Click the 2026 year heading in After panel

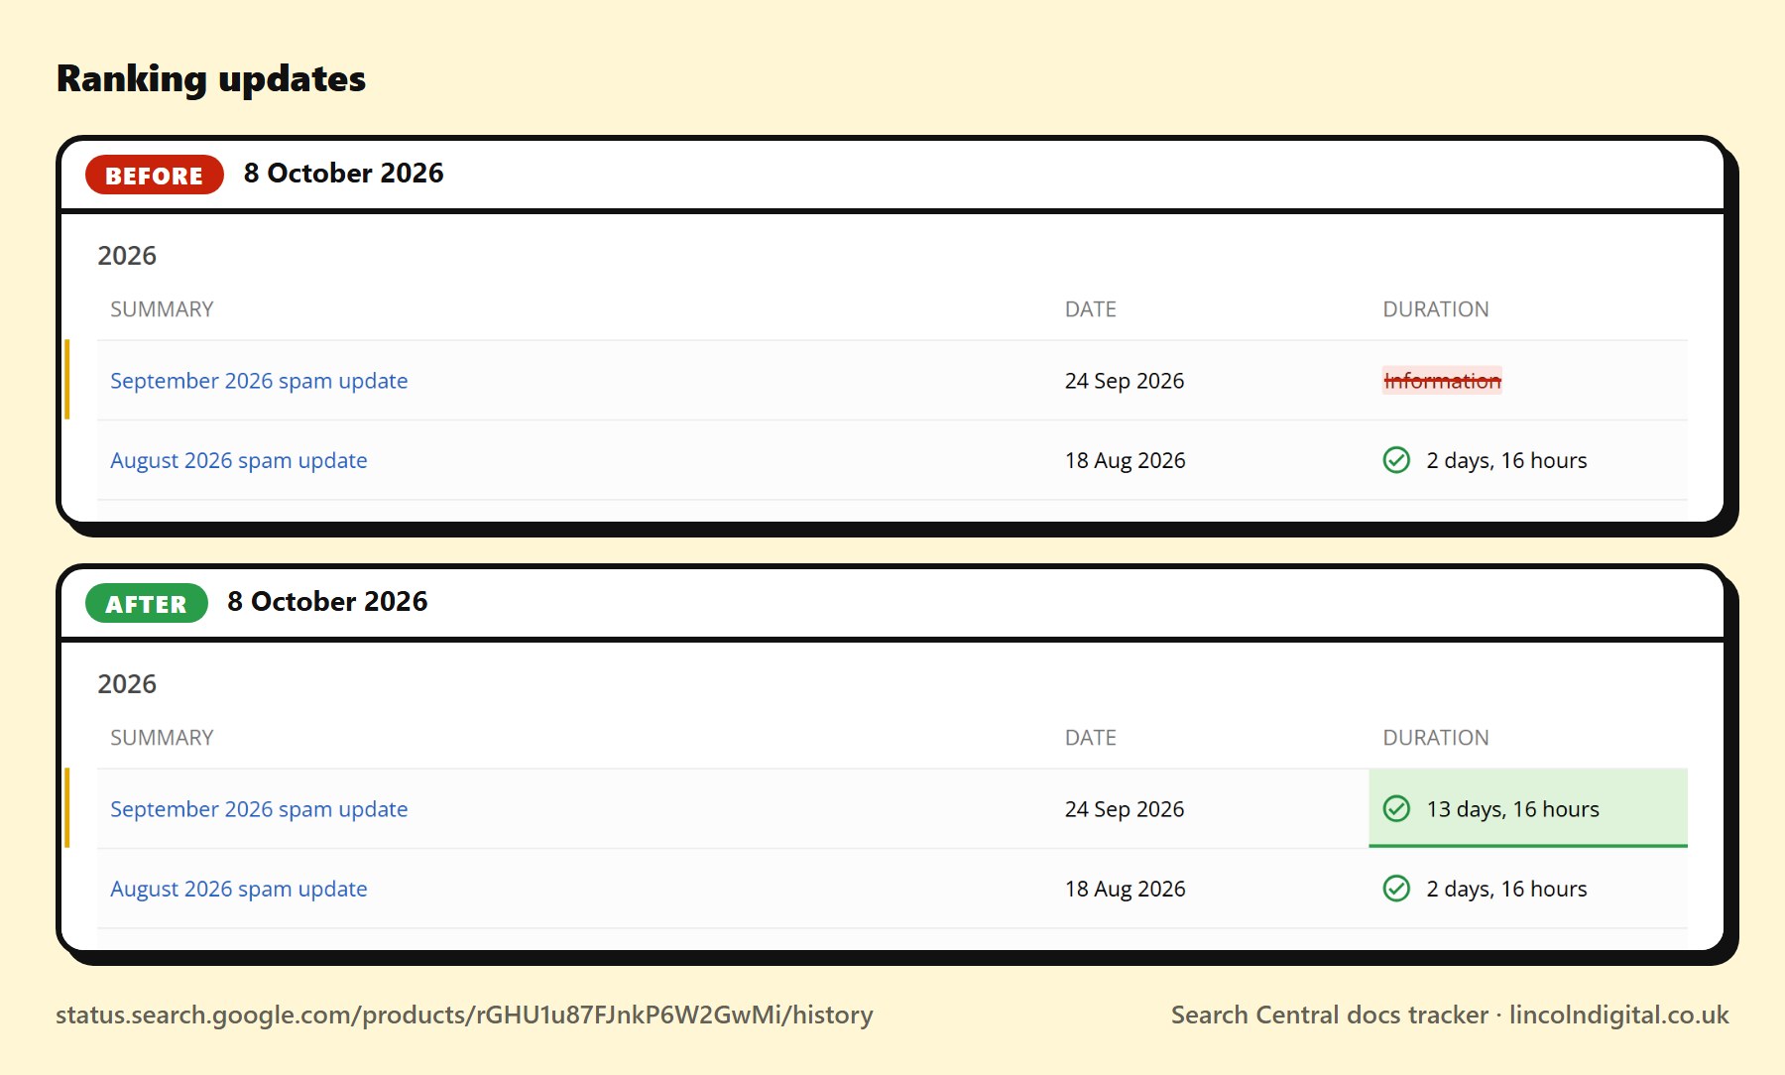[x=127, y=684]
